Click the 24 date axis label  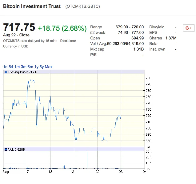click(145, 172)
